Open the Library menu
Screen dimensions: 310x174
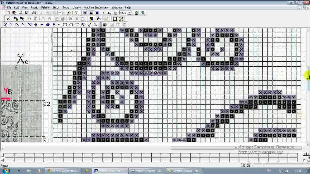click(x=76, y=7)
